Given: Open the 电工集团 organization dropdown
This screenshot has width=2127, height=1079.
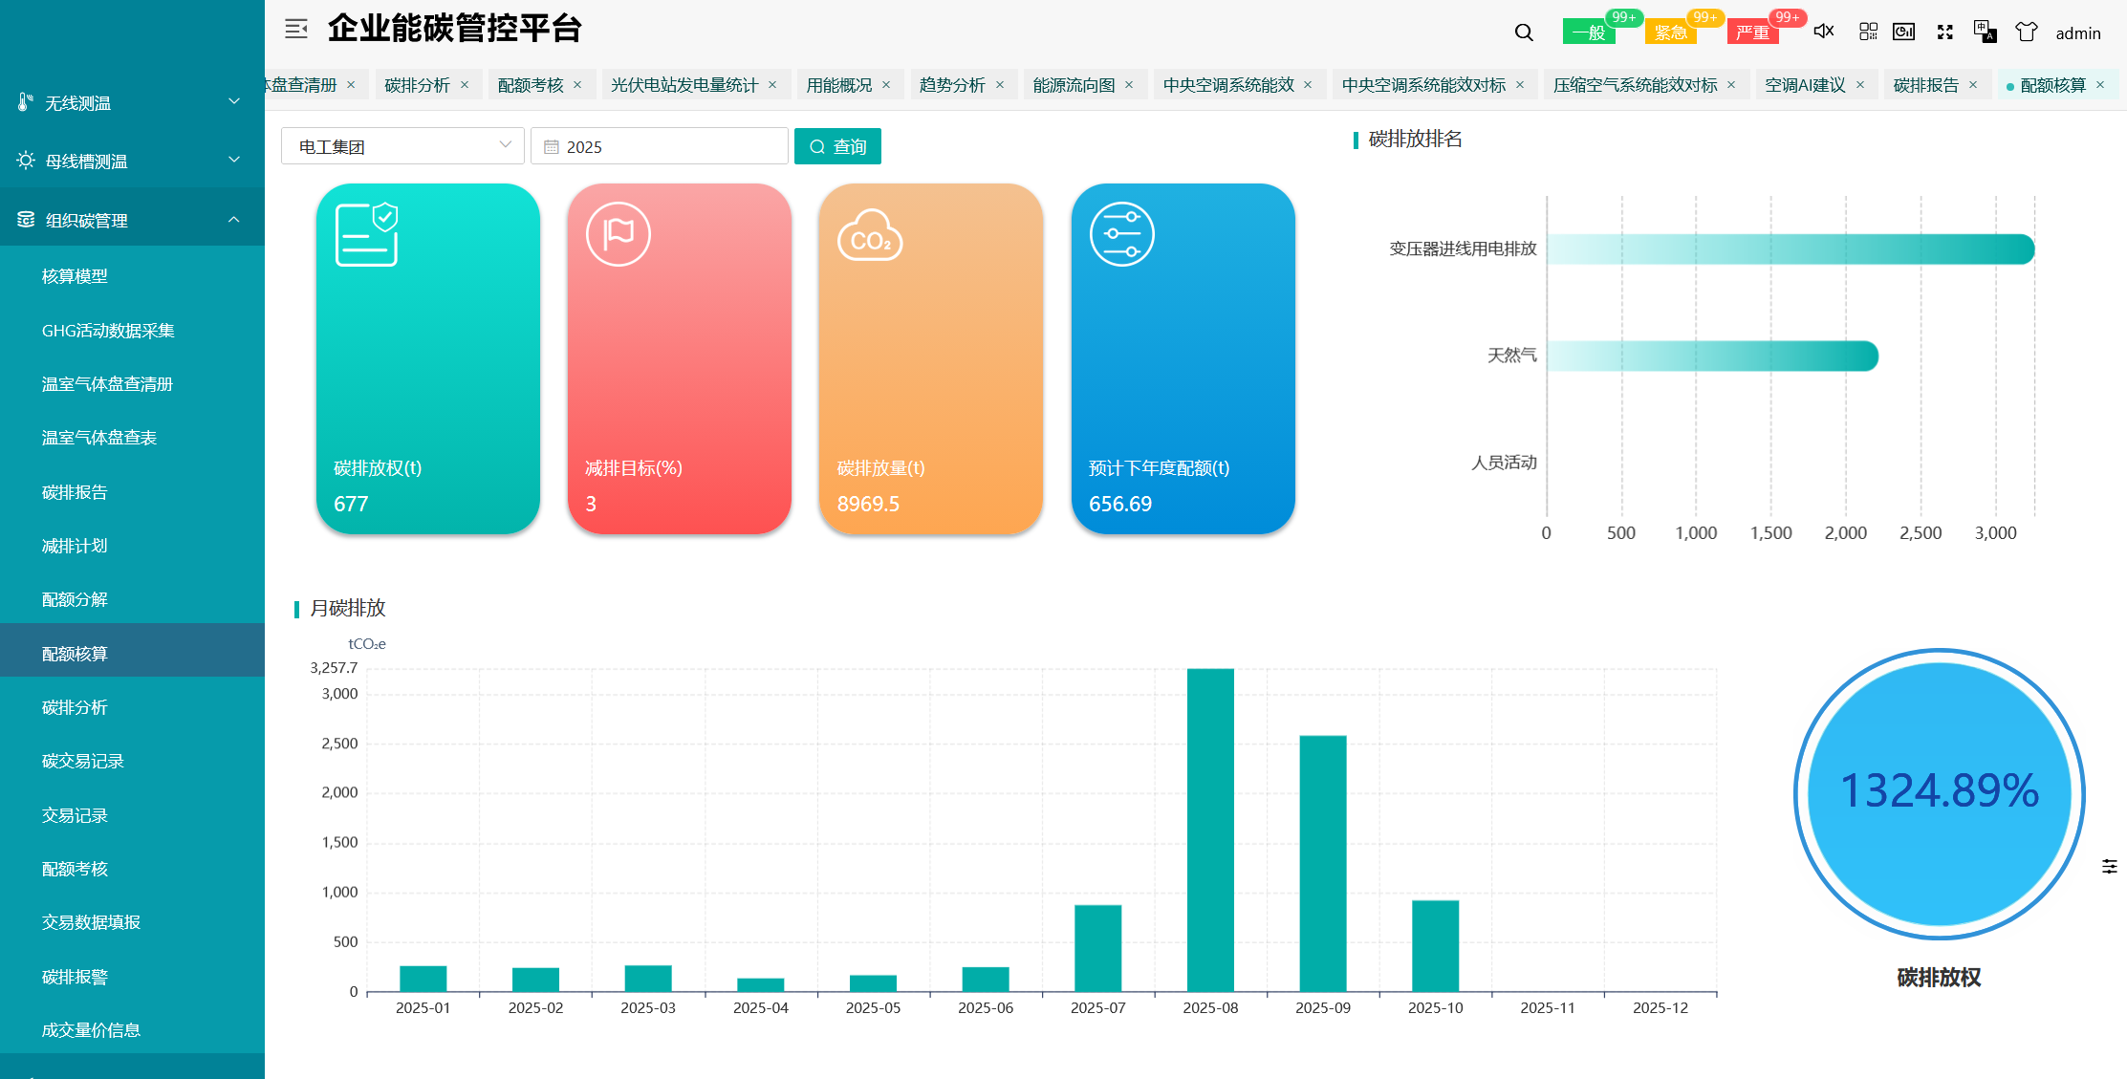Looking at the screenshot, I should click(x=402, y=146).
